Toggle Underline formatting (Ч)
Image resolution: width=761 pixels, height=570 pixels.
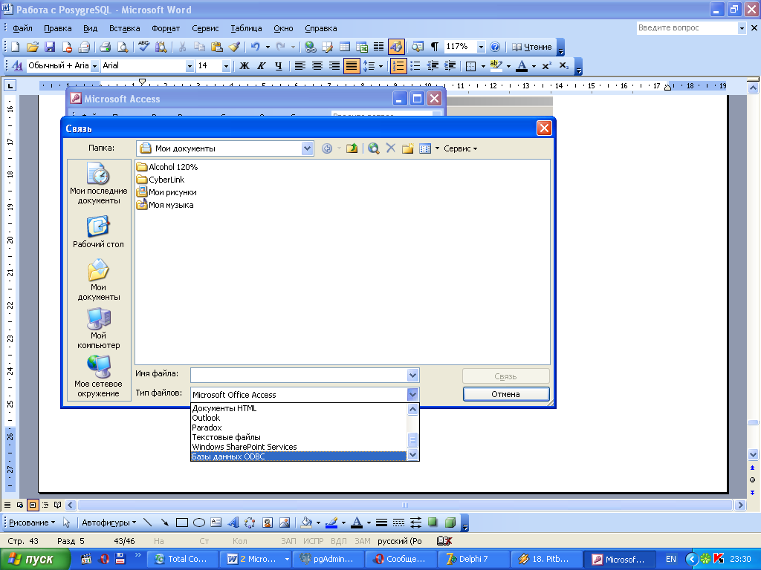tap(278, 65)
